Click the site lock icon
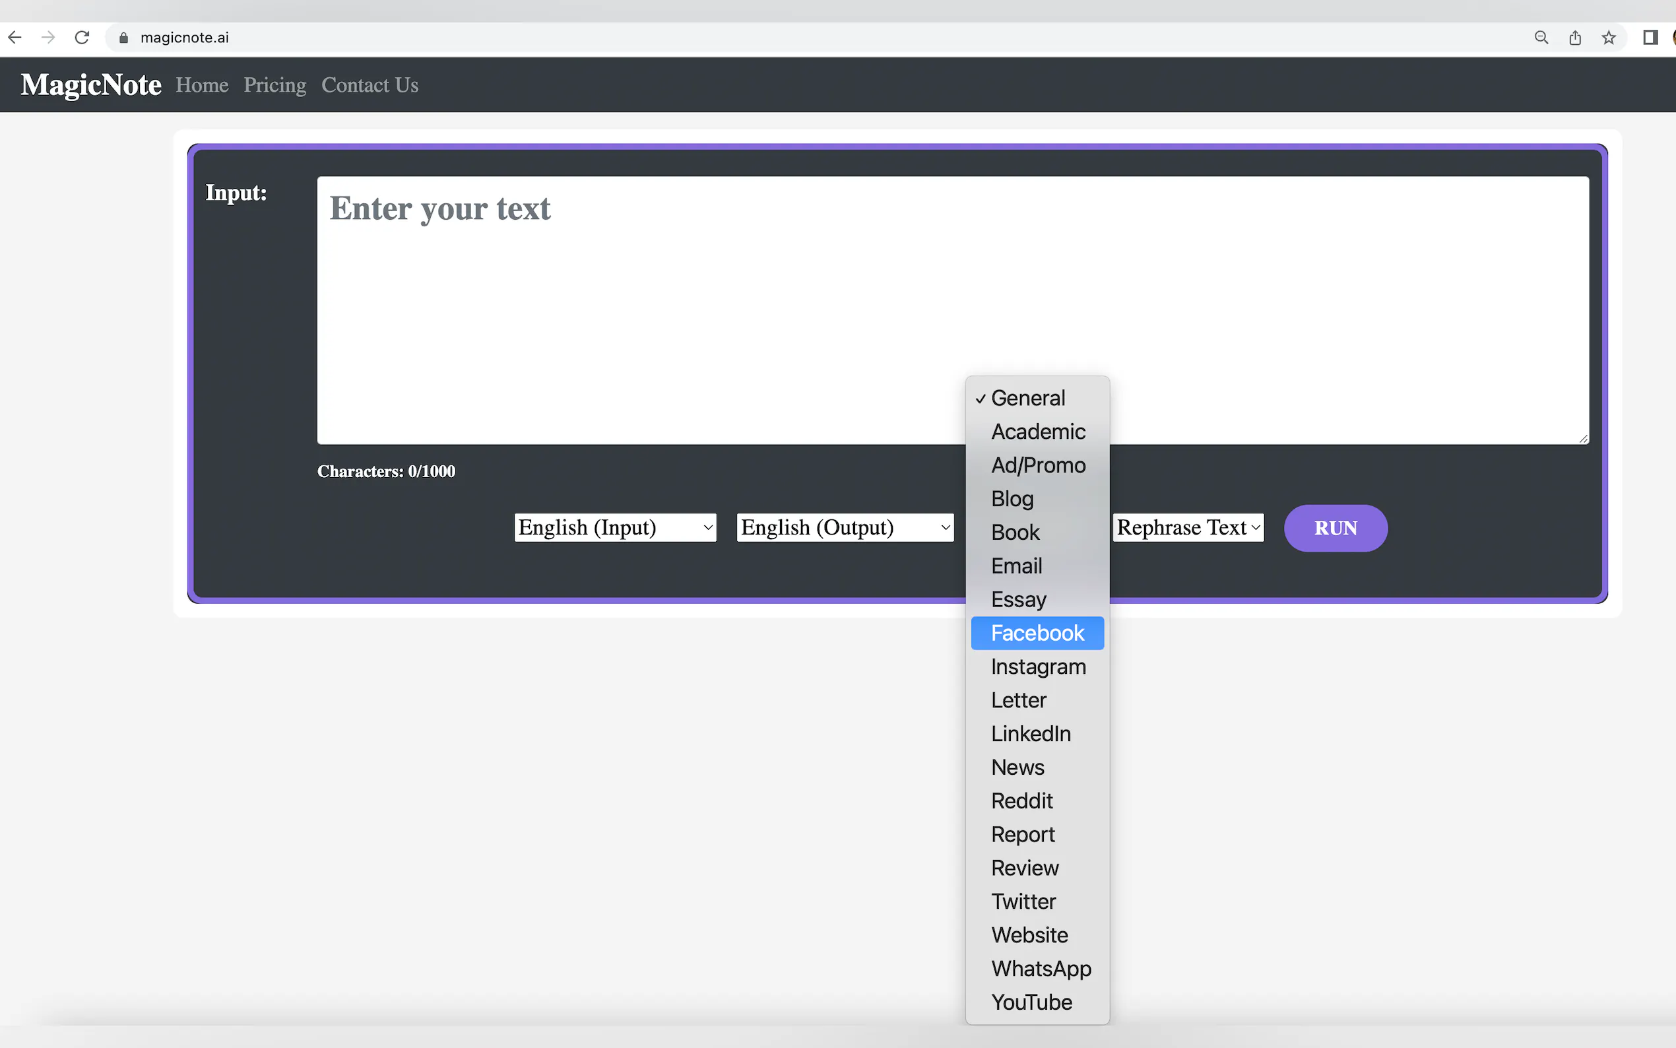The image size is (1676, 1048). pyautogui.click(x=124, y=38)
